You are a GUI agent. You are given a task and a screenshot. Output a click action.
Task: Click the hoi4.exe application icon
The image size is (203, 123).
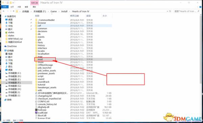(x=36, y=110)
